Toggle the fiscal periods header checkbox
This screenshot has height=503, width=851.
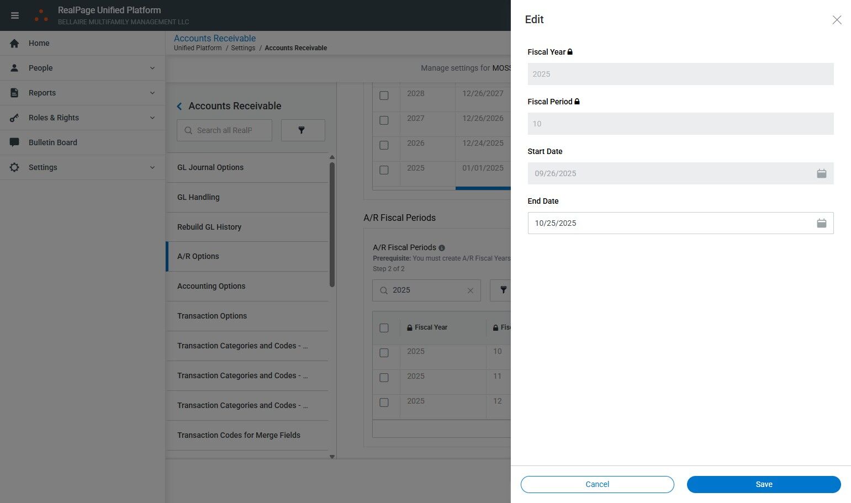pyautogui.click(x=384, y=328)
